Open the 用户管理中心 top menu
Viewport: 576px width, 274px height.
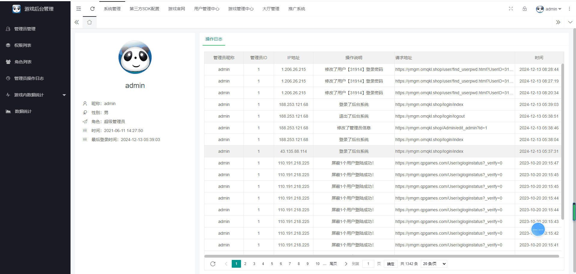click(x=207, y=9)
